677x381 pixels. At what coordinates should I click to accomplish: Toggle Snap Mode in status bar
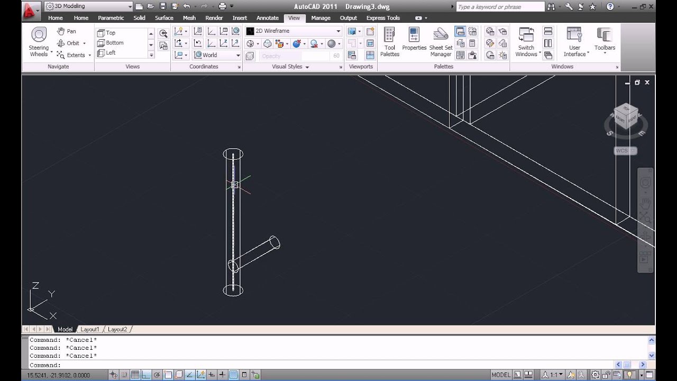click(124, 375)
